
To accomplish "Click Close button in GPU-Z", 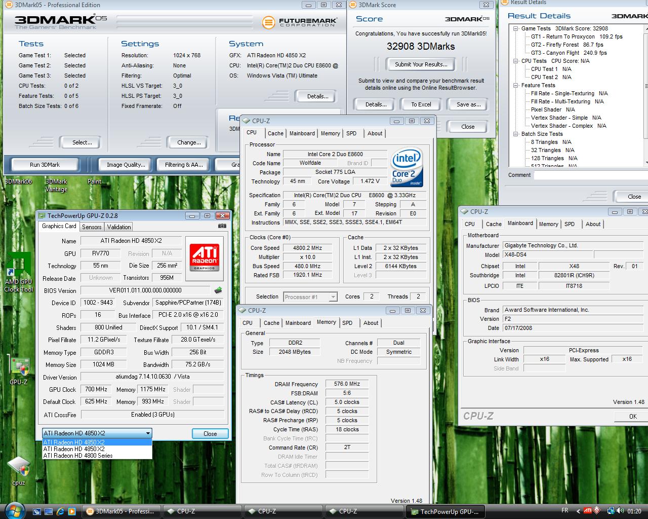I will [210, 434].
